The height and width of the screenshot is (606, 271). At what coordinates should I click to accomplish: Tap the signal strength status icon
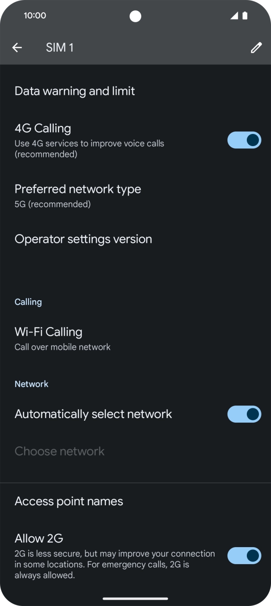(x=234, y=16)
